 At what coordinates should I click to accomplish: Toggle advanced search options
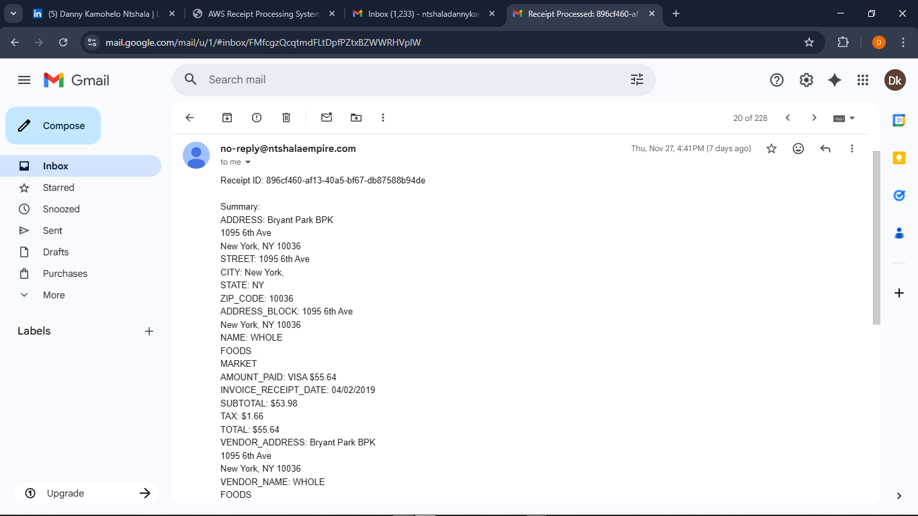[x=636, y=79]
